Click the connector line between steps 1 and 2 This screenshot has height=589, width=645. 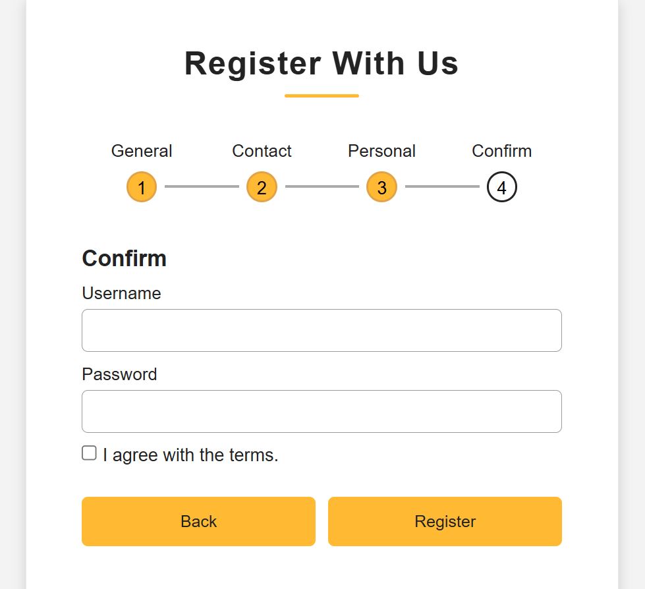tap(202, 187)
